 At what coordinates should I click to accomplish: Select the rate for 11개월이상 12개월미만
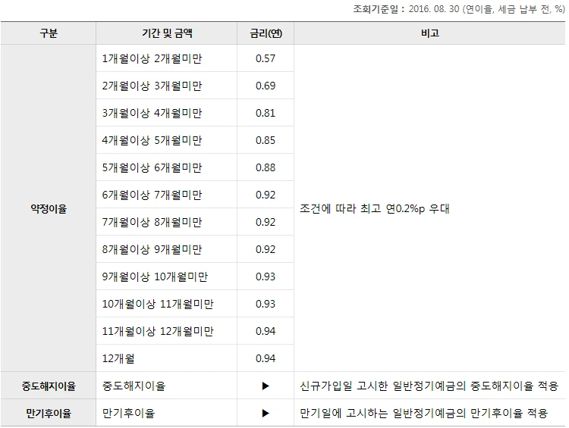[266, 331]
